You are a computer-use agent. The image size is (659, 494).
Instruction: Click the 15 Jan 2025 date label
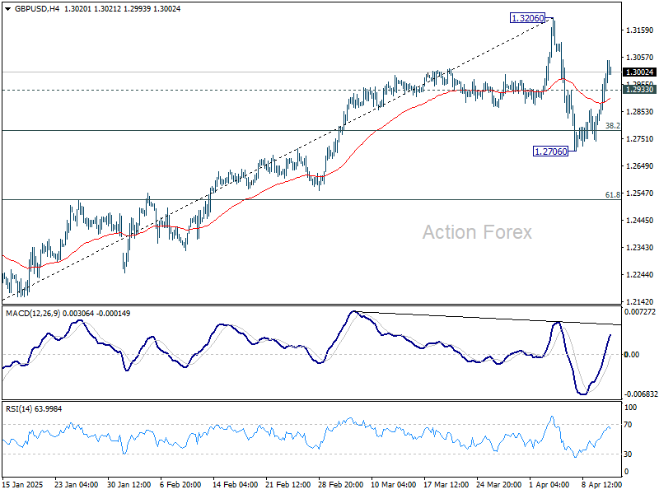[x=23, y=485]
